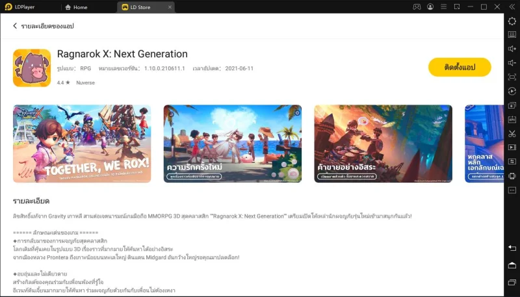Switch to the Home tab
Image resolution: width=520 pixels, height=297 pixels.
pos(76,7)
